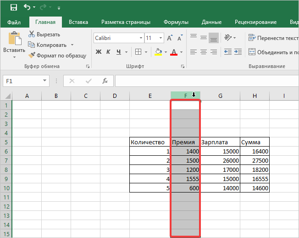Toggle bold formatting (Ж)
This screenshot has height=238, width=299.
(x=98, y=52)
